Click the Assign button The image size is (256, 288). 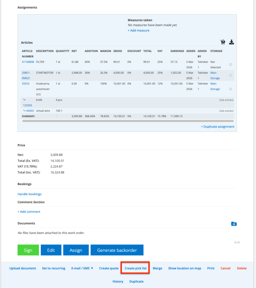(x=76, y=250)
